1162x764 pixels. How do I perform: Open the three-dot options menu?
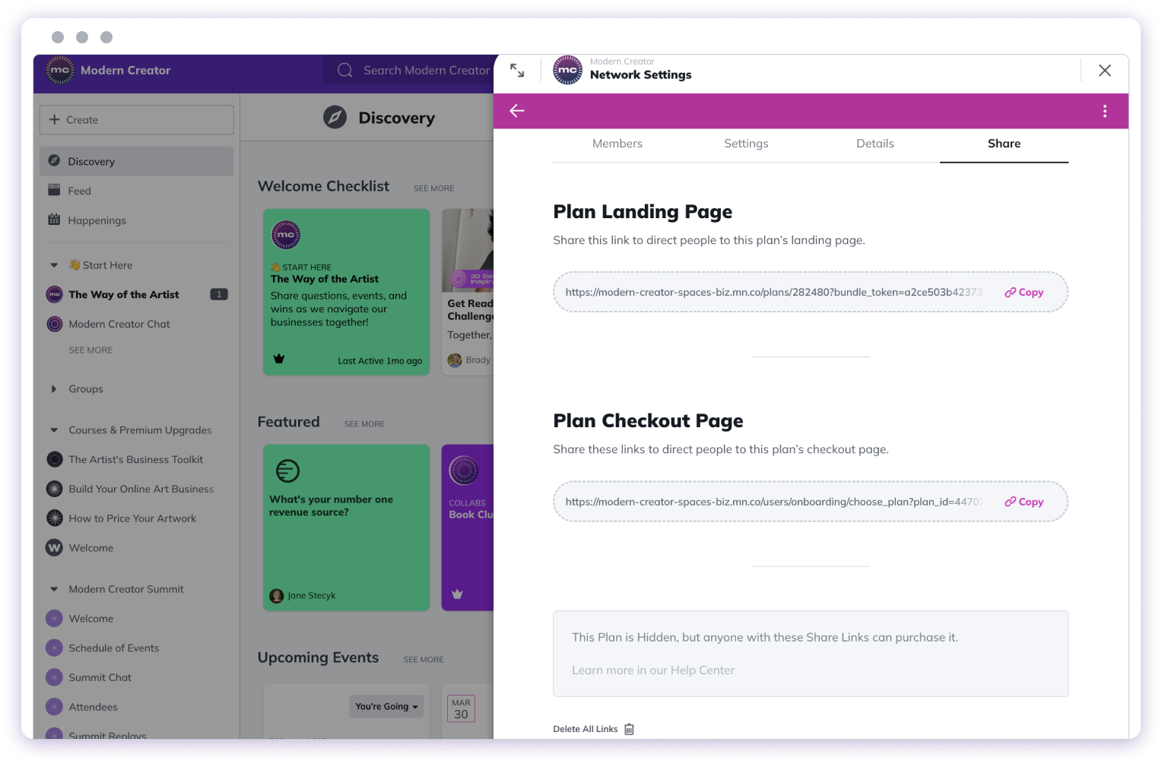click(x=1104, y=111)
